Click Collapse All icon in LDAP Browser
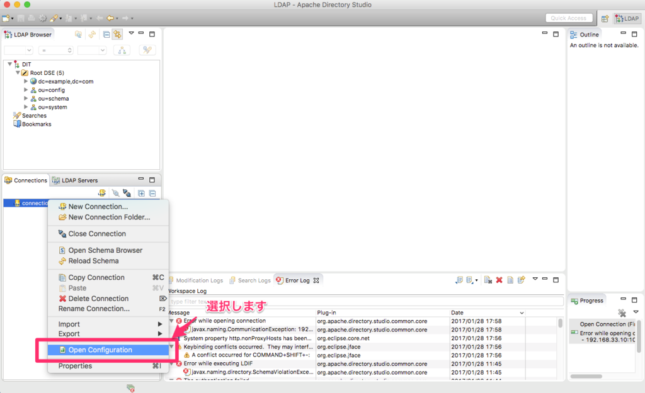645x393 pixels. coord(106,35)
